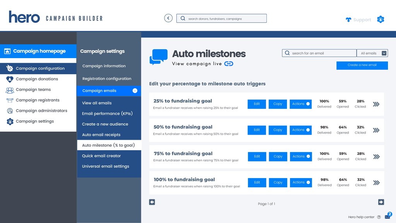
Task: Open the Actions dropdown for the 75% goal
Action: point(301,156)
